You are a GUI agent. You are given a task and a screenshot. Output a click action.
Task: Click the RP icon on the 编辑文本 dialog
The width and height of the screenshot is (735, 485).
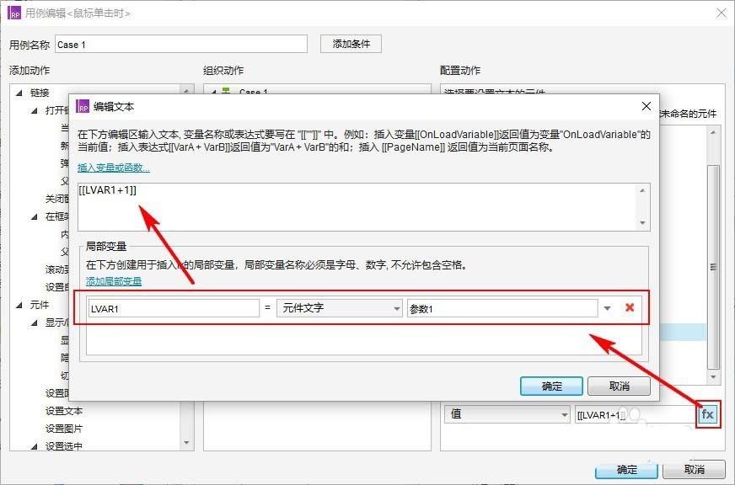coord(83,107)
